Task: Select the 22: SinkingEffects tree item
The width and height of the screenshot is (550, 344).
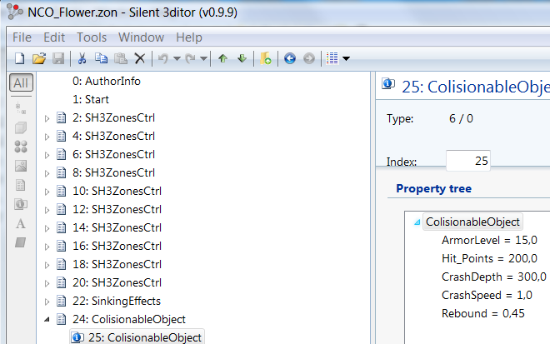Action: click(116, 301)
